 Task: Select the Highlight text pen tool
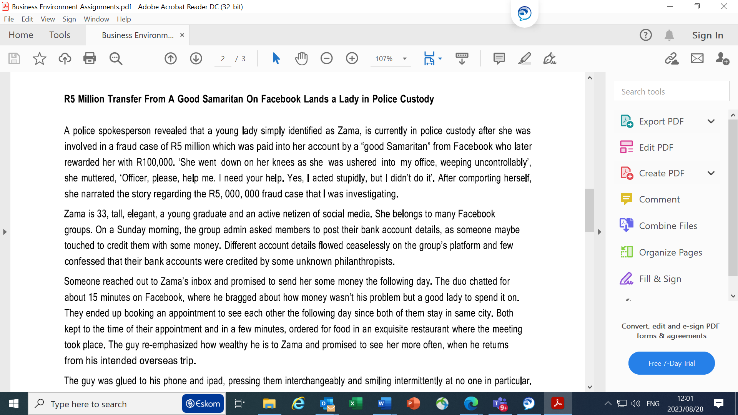pos(524,58)
